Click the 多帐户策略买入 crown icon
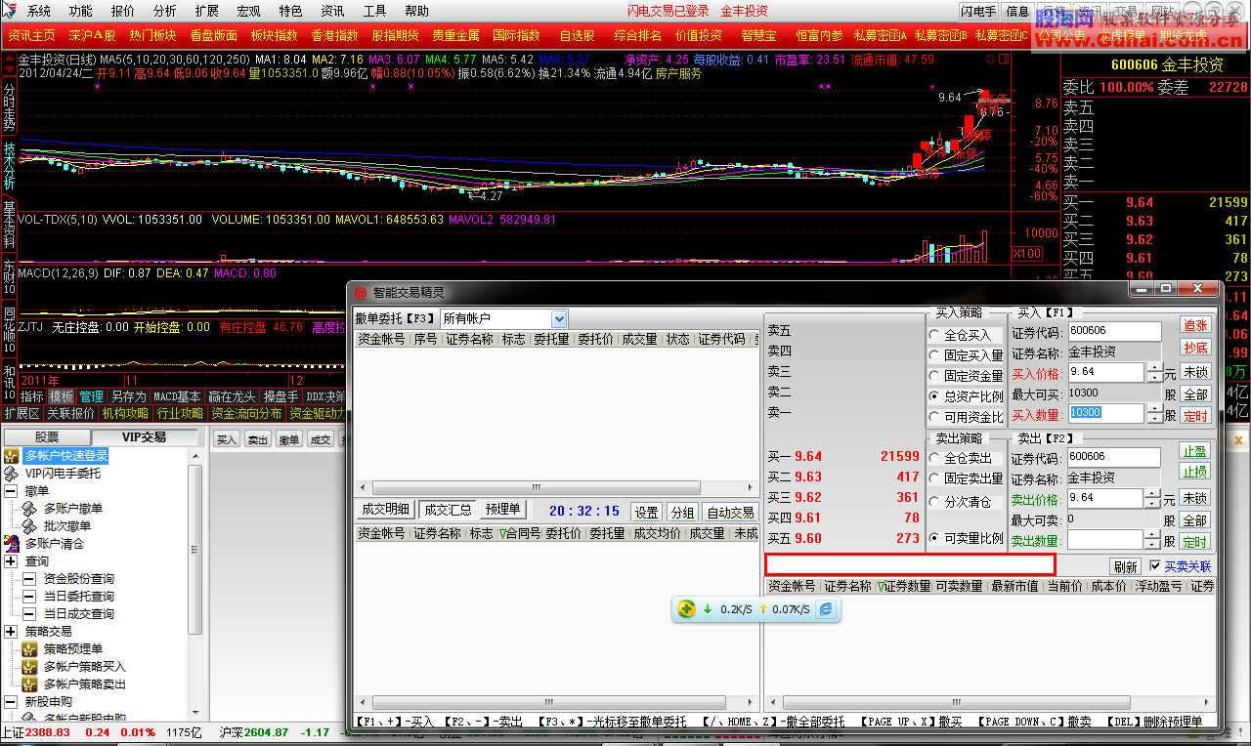 coord(29,667)
